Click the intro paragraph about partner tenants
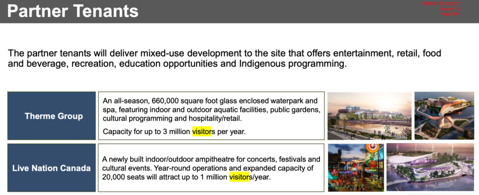 pos(225,59)
